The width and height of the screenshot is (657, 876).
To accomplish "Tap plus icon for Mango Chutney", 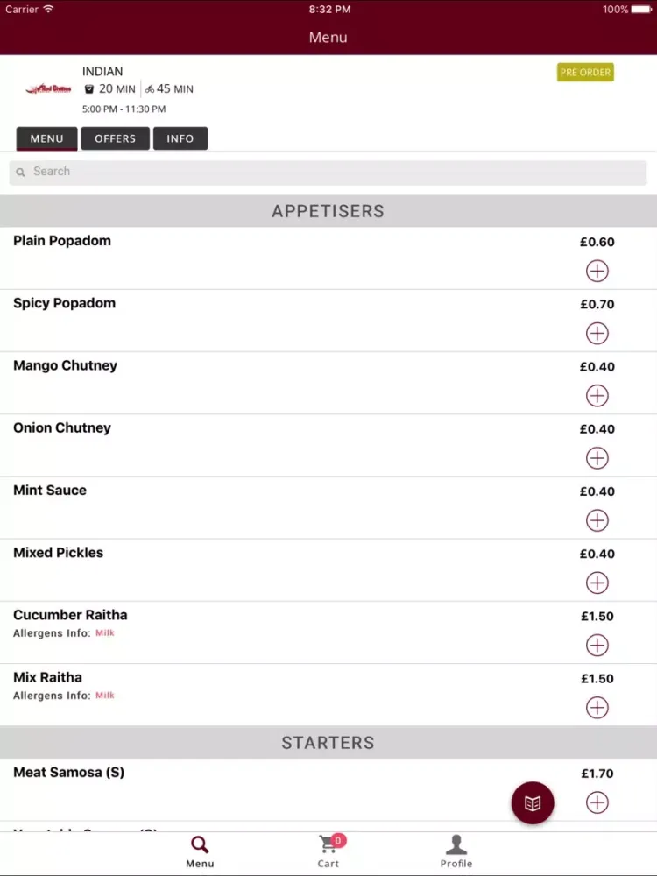I will (597, 396).
